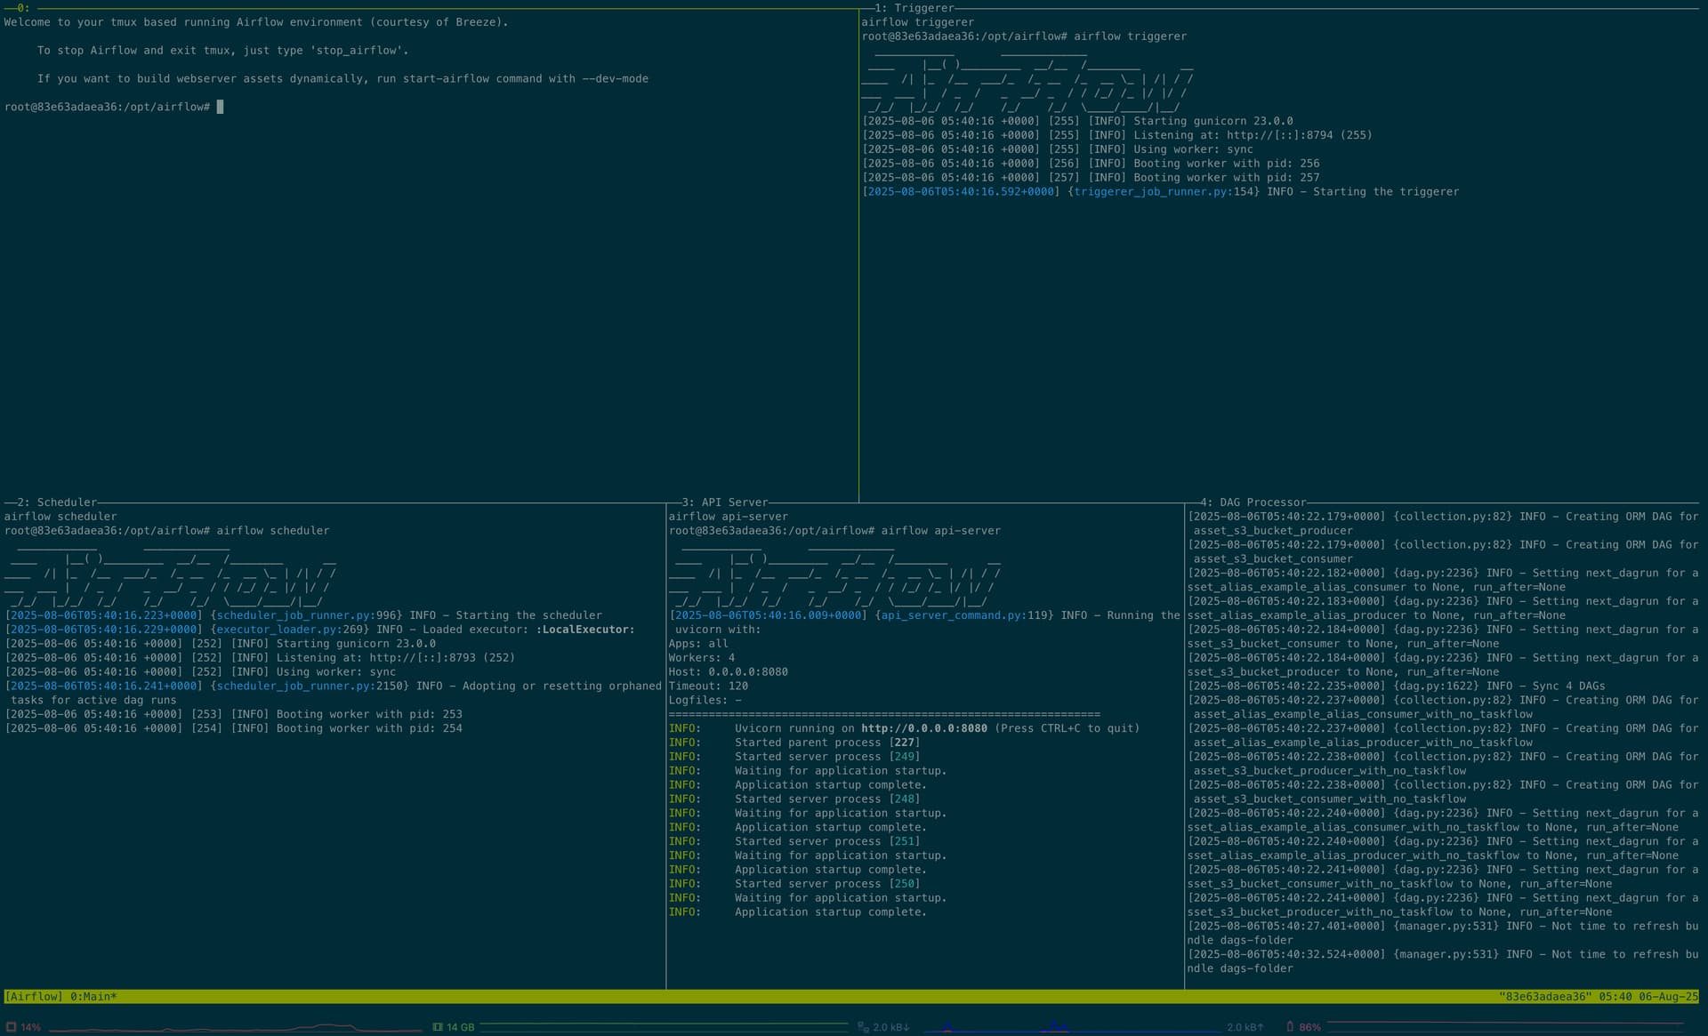
Task: Click the [Airflow] session name in status bar
Action: (34, 997)
